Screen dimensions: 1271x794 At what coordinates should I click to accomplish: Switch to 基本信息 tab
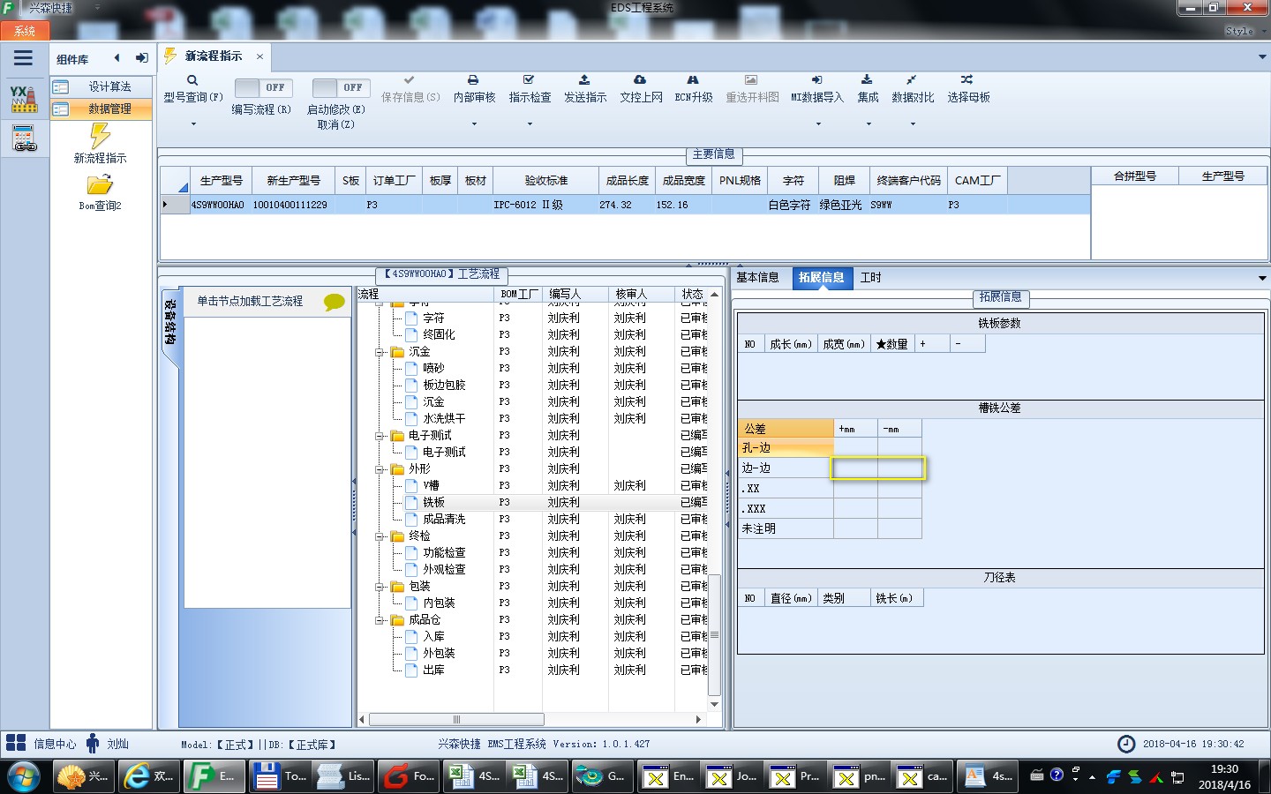tap(757, 277)
